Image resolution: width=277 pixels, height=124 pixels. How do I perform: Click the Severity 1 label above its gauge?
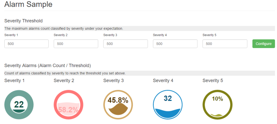click(14, 81)
